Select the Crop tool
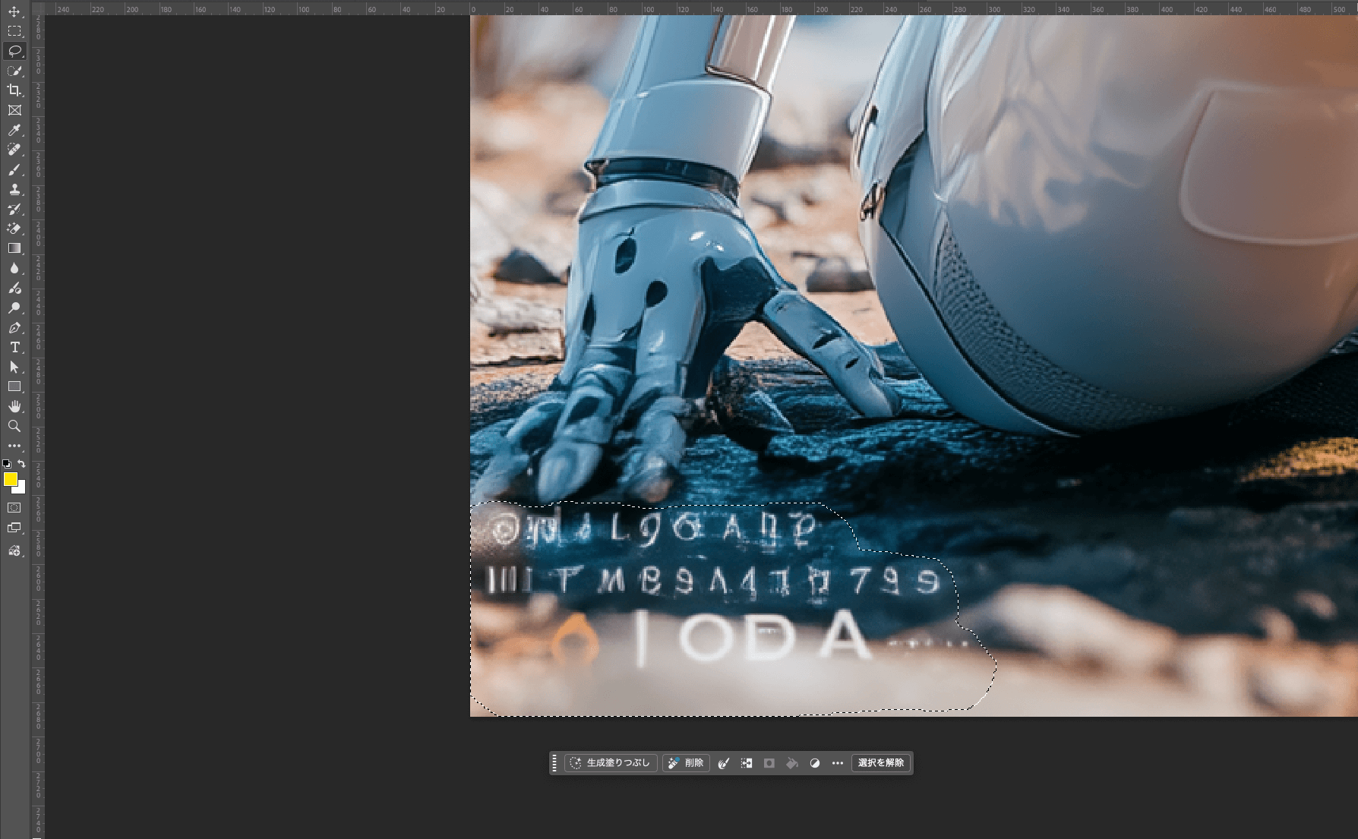 click(x=14, y=90)
